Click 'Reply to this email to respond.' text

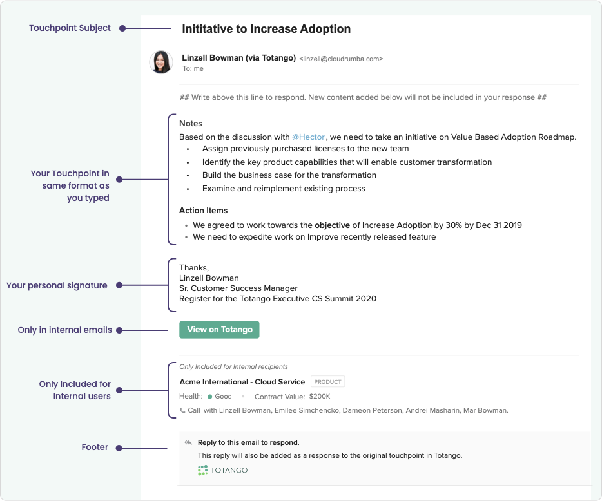click(x=248, y=442)
